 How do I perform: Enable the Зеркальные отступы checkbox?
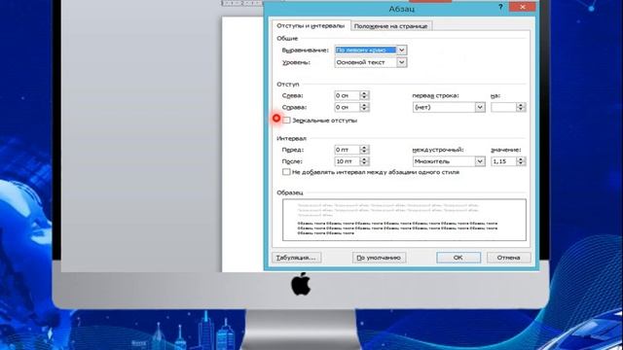pyautogui.click(x=286, y=121)
